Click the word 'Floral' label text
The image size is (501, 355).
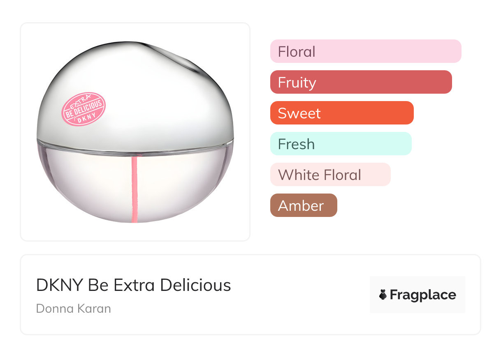(x=297, y=52)
